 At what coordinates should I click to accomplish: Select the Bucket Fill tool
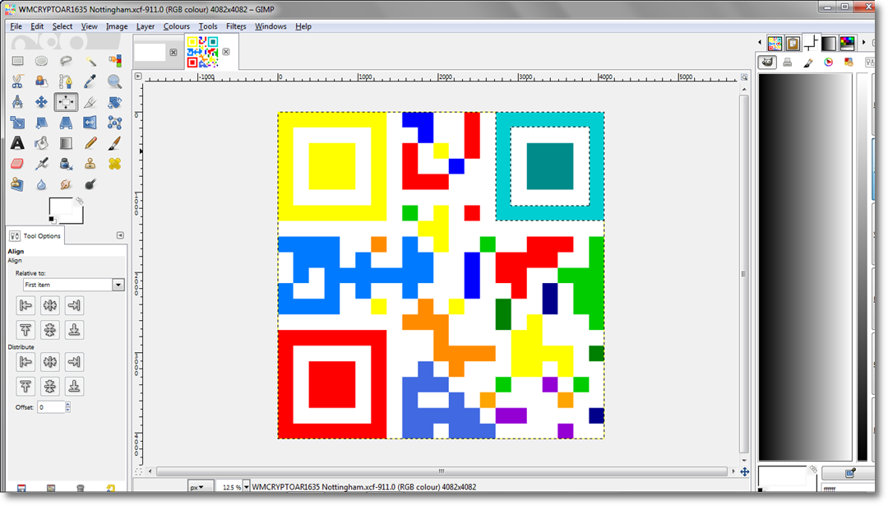[41, 143]
